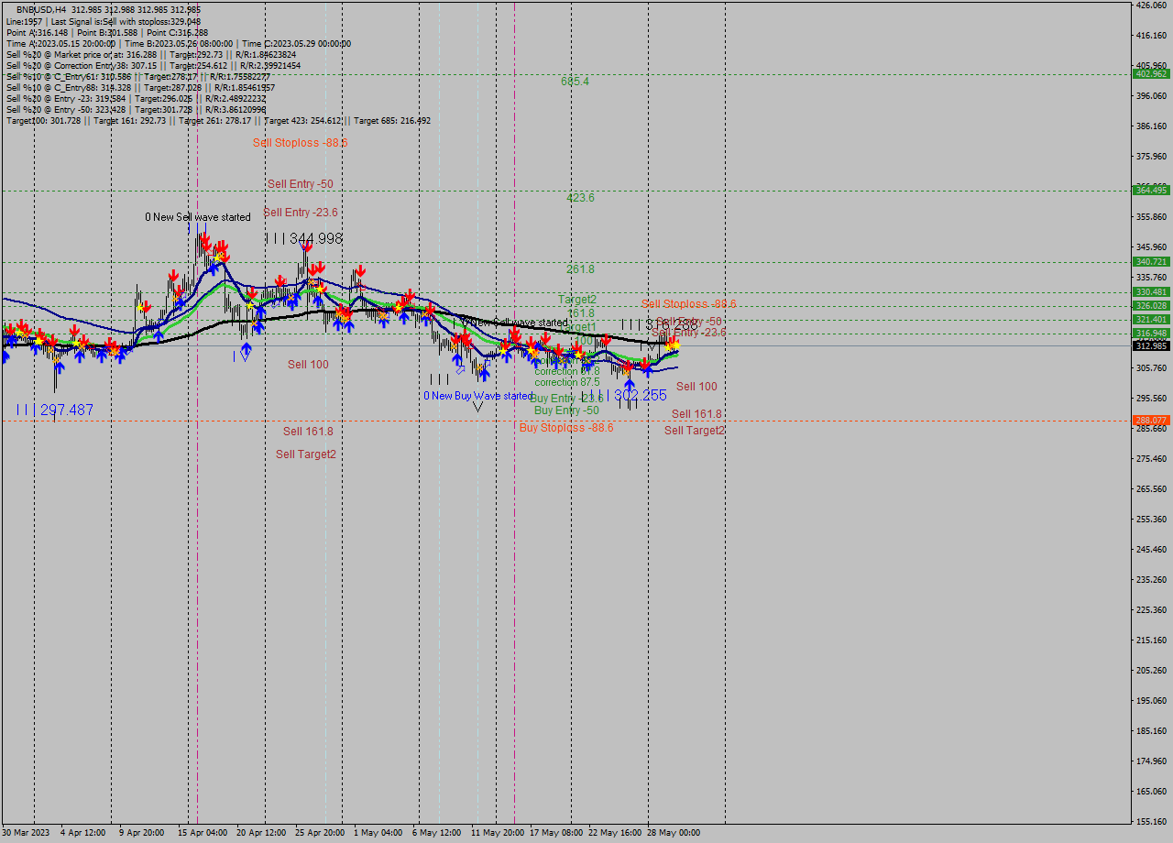Select the blue buy arrow below the 302.255 label

[630, 383]
